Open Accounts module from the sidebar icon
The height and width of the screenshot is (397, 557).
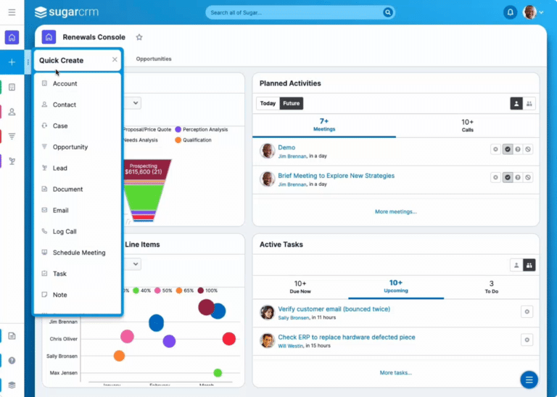(12, 87)
